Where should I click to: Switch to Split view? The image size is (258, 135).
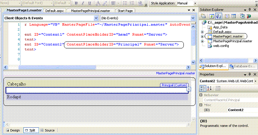[x=31, y=130]
